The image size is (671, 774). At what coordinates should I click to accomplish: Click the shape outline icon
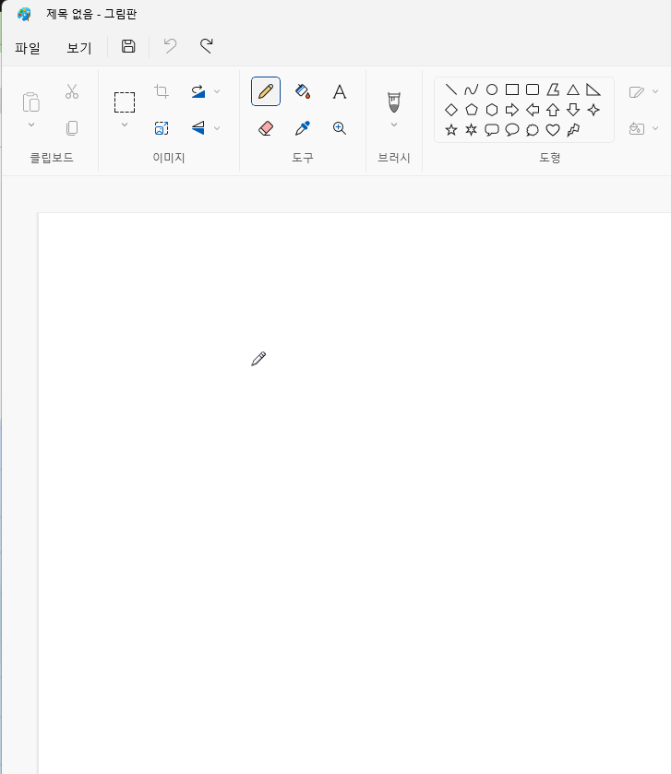637,92
